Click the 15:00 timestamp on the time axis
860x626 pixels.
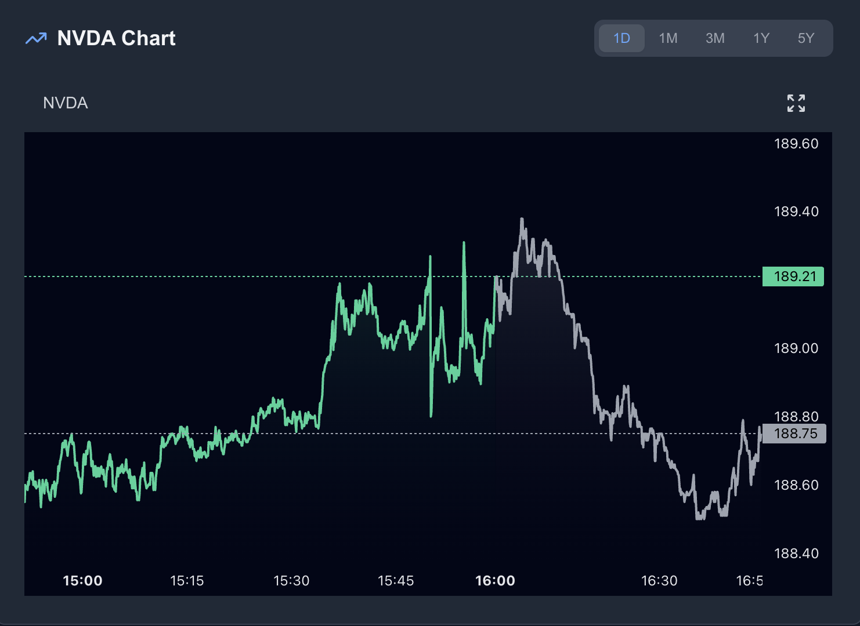pyautogui.click(x=82, y=580)
